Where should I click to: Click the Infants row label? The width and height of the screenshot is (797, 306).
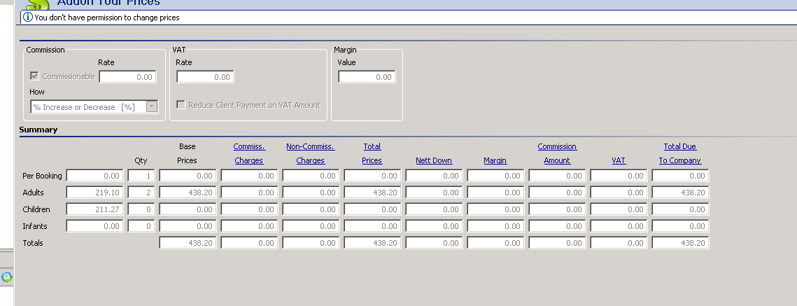[34, 226]
